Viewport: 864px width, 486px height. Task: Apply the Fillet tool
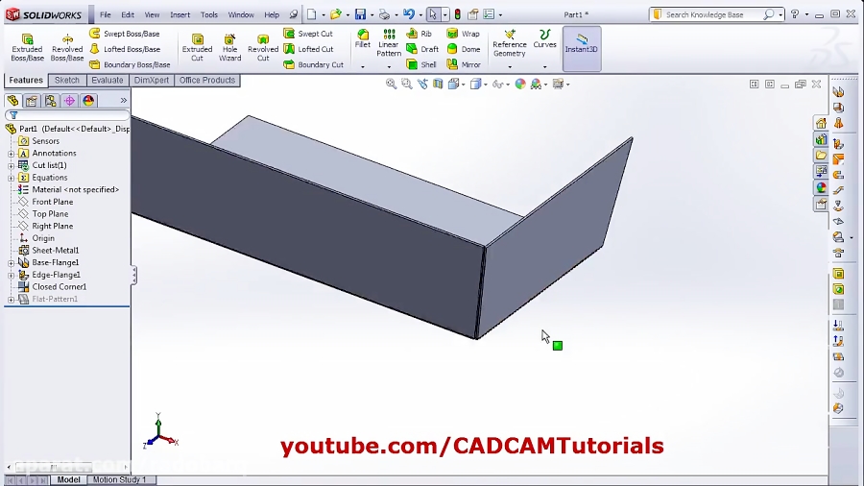click(363, 39)
